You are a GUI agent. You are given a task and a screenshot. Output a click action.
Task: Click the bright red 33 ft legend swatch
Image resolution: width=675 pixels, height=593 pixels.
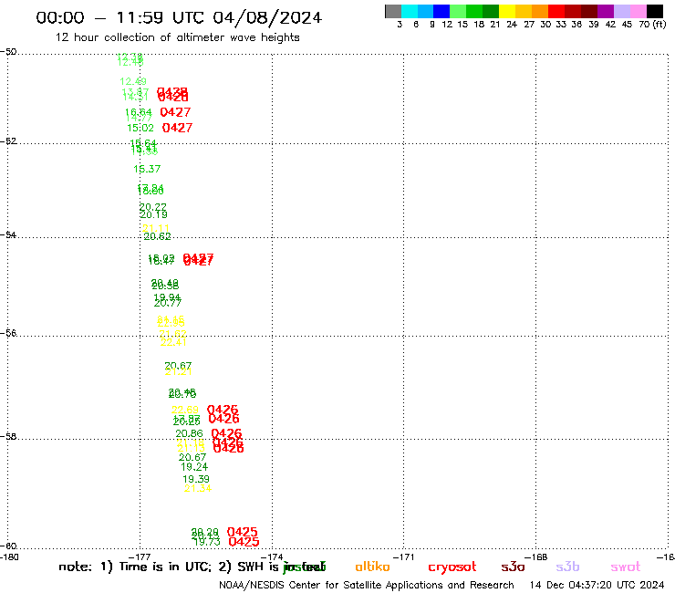(x=556, y=11)
